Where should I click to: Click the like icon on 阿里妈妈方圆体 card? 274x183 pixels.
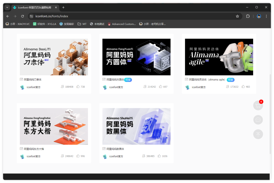tap(160, 86)
